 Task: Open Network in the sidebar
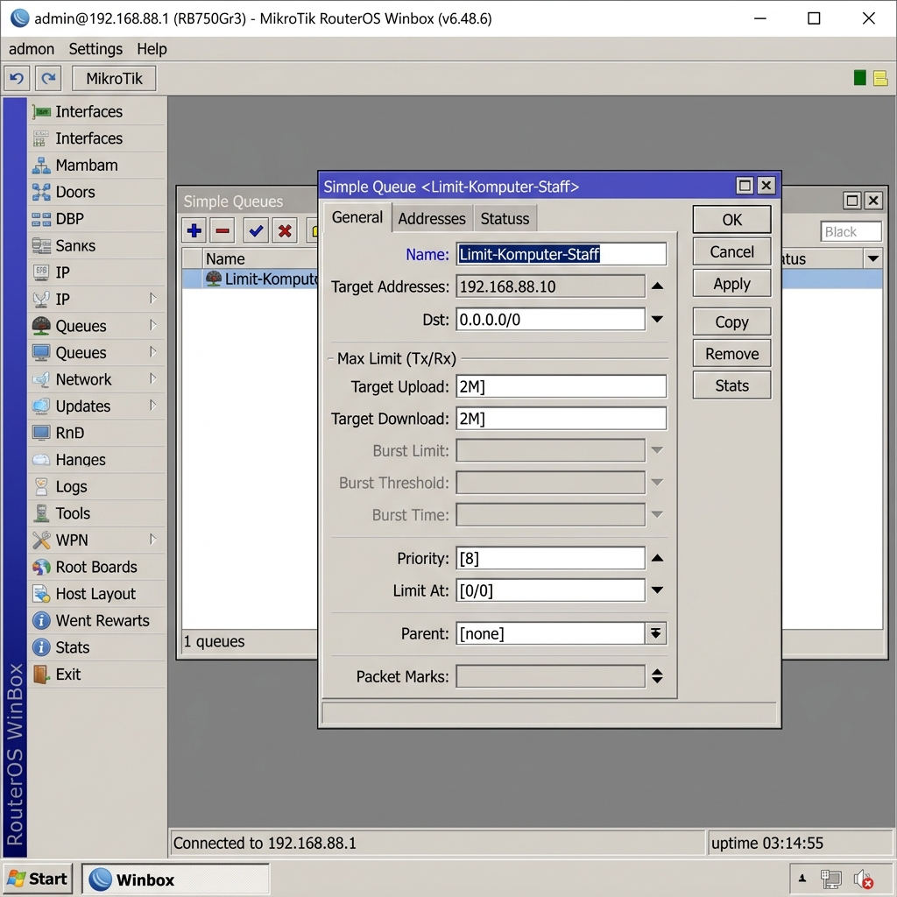click(96, 380)
